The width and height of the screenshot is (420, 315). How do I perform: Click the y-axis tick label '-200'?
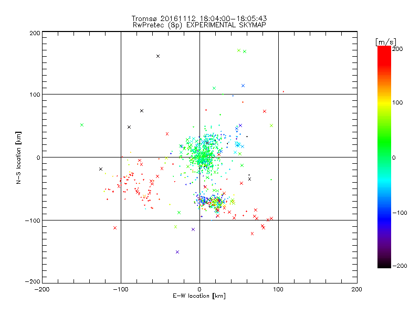33,282
